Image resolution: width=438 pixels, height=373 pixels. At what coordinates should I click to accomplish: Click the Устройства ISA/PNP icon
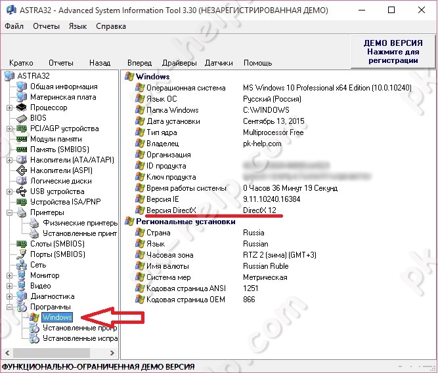[x=22, y=201]
